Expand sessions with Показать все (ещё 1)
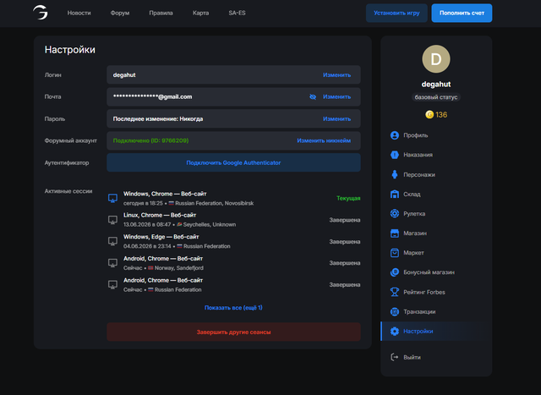 click(233, 307)
